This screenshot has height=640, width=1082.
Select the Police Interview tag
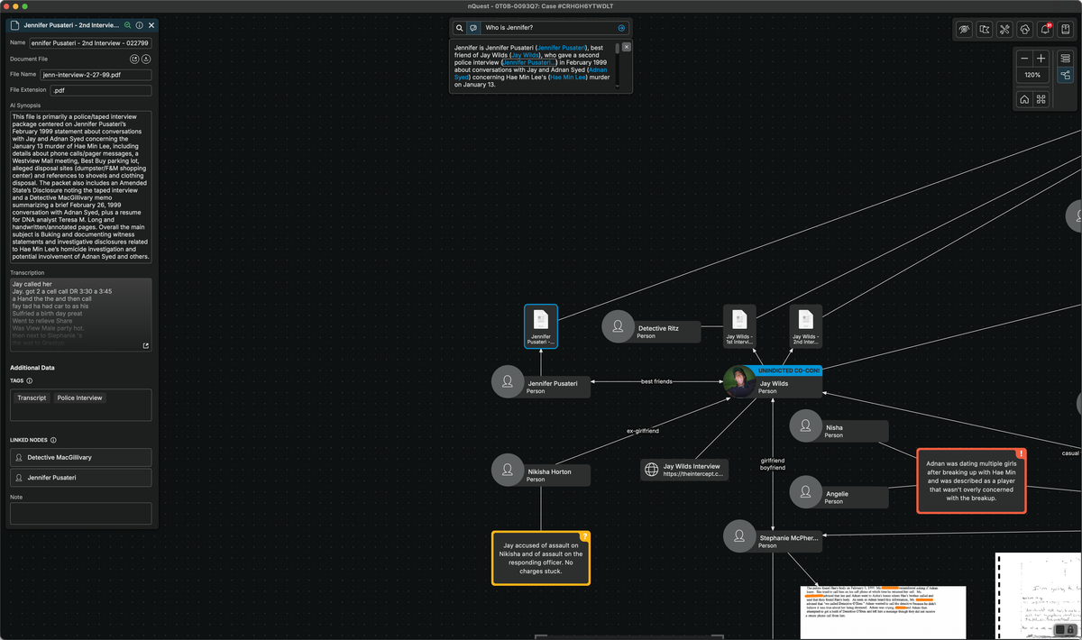[x=80, y=398]
